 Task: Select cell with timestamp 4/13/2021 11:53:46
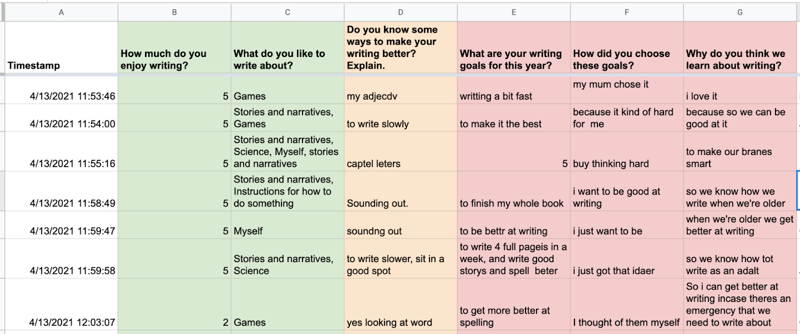click(x=61, y=90)
